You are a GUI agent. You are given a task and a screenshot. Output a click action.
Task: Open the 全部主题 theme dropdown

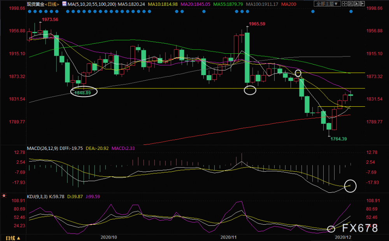[x=327, y=4]
